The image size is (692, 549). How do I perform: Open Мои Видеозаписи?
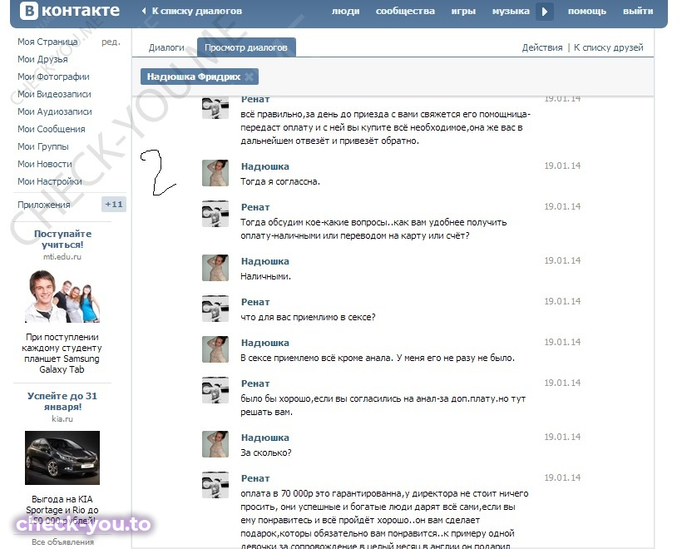(54, 94)
